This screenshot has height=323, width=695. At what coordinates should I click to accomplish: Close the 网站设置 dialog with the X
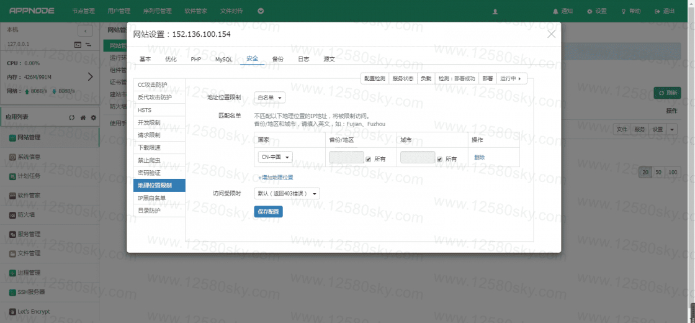click(x=552, y=34)
